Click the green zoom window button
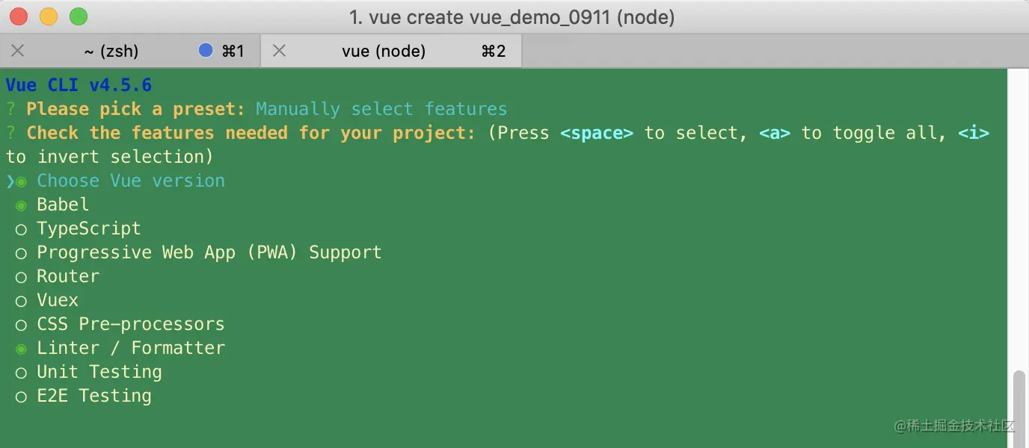Screen dimensions: 1029x448 pyautogui.click(x=78, y=16)
